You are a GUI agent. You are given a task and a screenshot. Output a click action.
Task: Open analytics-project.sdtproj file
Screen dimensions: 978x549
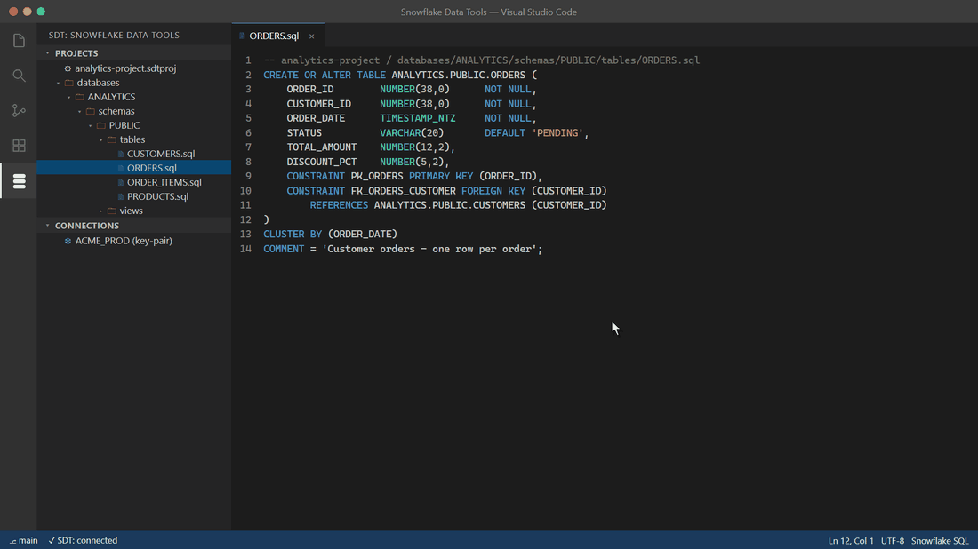[x=125, y=68]
